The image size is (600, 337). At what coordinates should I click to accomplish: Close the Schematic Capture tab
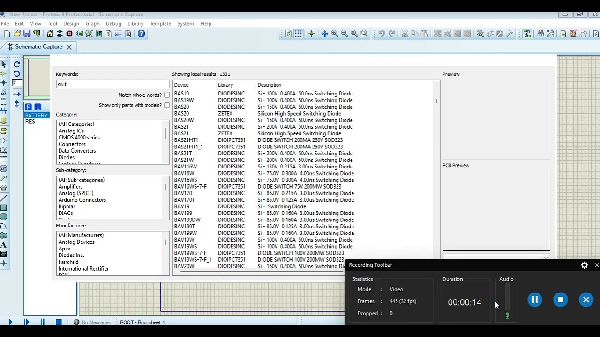pos(69,47)
